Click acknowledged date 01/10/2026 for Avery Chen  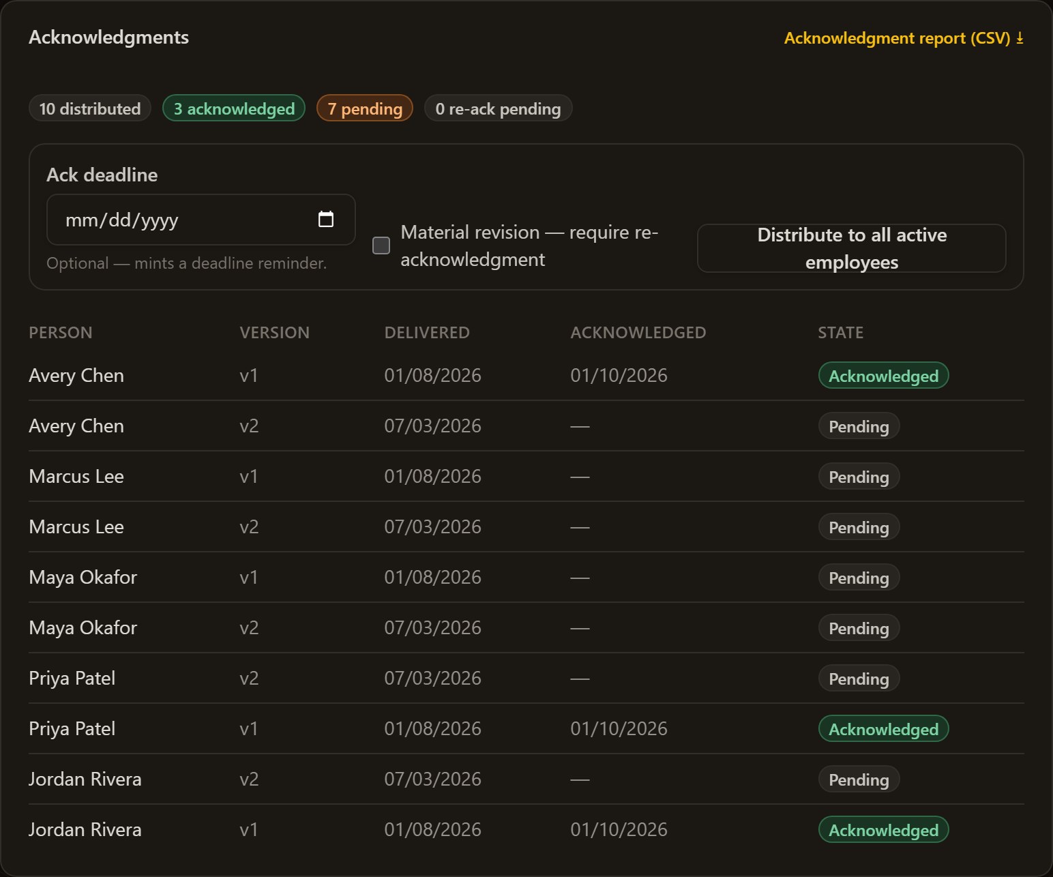click(619, 376)
